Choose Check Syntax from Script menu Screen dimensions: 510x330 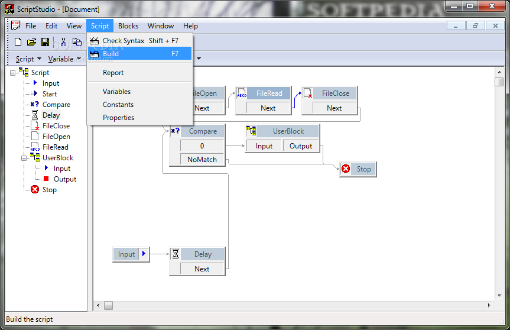(140, 41)
